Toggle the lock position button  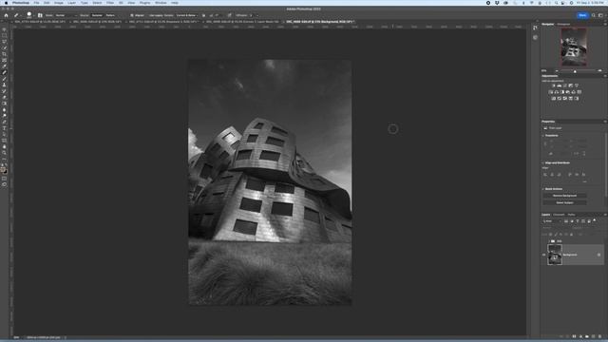[x=560, y=235]
